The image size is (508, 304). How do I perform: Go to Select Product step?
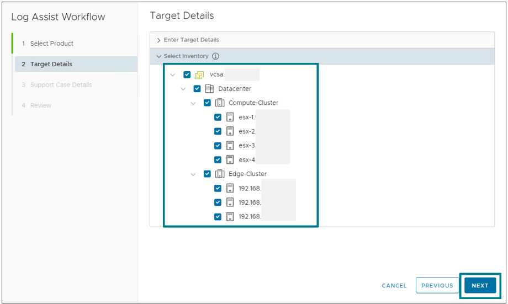coord(52,44)
